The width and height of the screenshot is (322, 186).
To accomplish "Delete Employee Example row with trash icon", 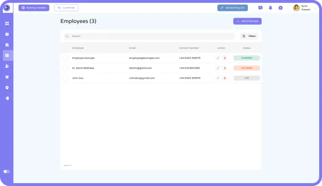I will (x=225, y=58).
